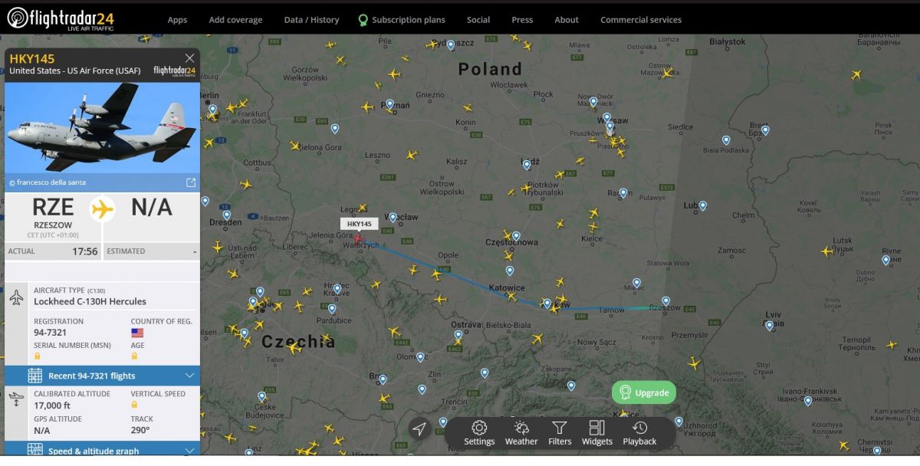
Task: Select the Katowice airport pin on the map
Action: point(510,271)
